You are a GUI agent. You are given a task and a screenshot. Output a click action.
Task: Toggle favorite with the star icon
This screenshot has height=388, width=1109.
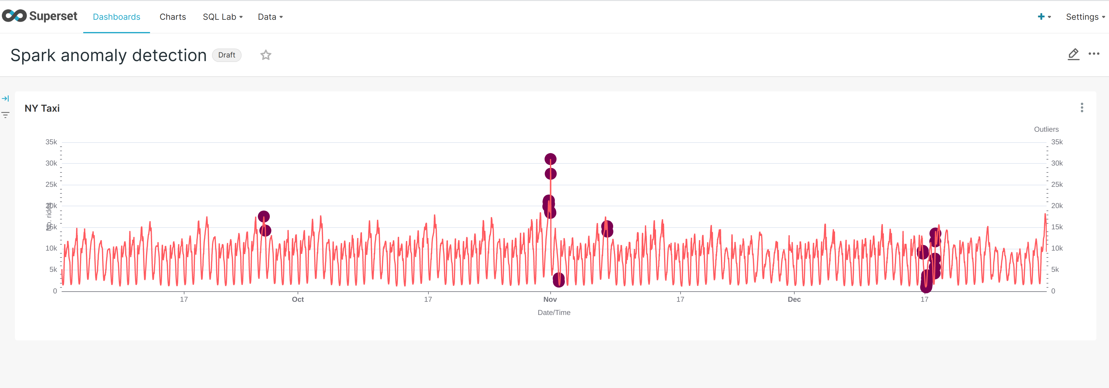[266, 55]
